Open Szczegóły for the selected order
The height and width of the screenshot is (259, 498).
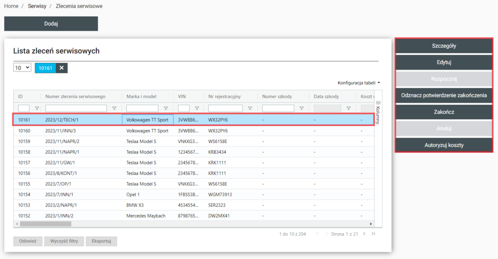[x=444, y=46]
